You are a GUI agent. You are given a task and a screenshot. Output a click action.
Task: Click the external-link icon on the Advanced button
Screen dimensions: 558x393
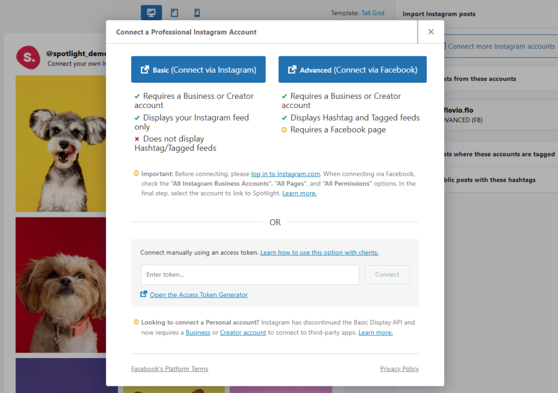[x=291, y=69]
